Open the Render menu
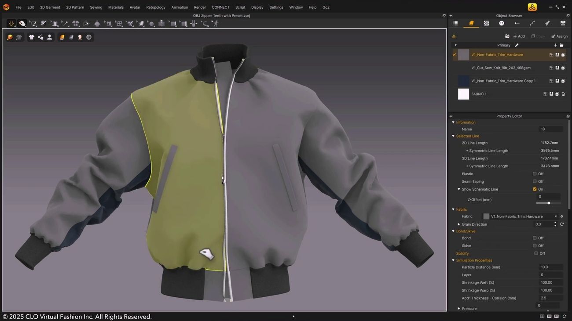 [200, 7]
